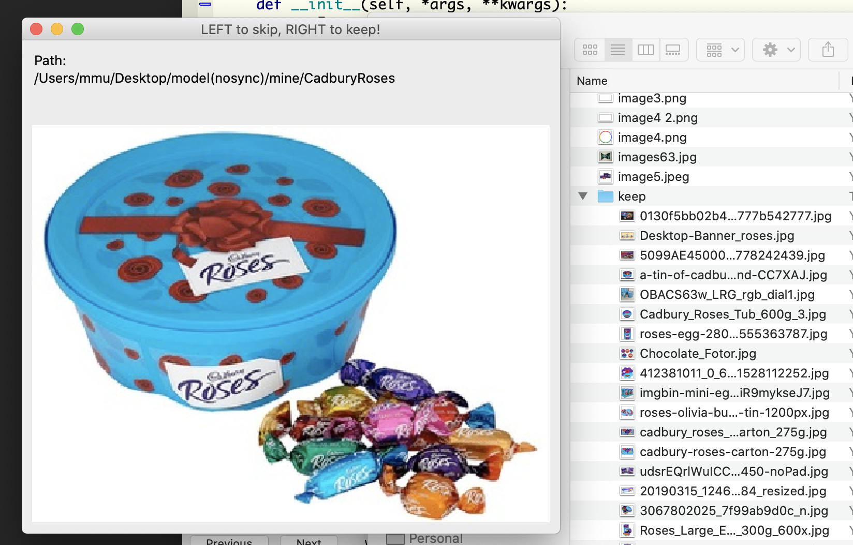Select file images63.jpg in Finder
Image resolution: width=853 pixels, height=545 pixels.
click(657, 157)
